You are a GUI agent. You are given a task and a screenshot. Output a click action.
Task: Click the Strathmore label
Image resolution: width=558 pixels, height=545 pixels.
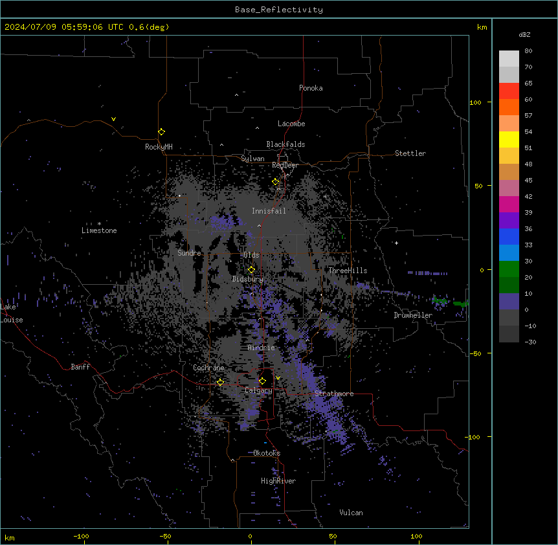[334, 394]
